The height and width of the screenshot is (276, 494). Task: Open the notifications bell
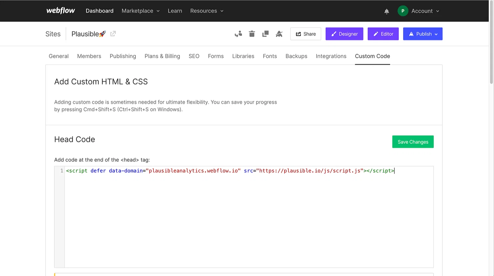tap(386, 11)
